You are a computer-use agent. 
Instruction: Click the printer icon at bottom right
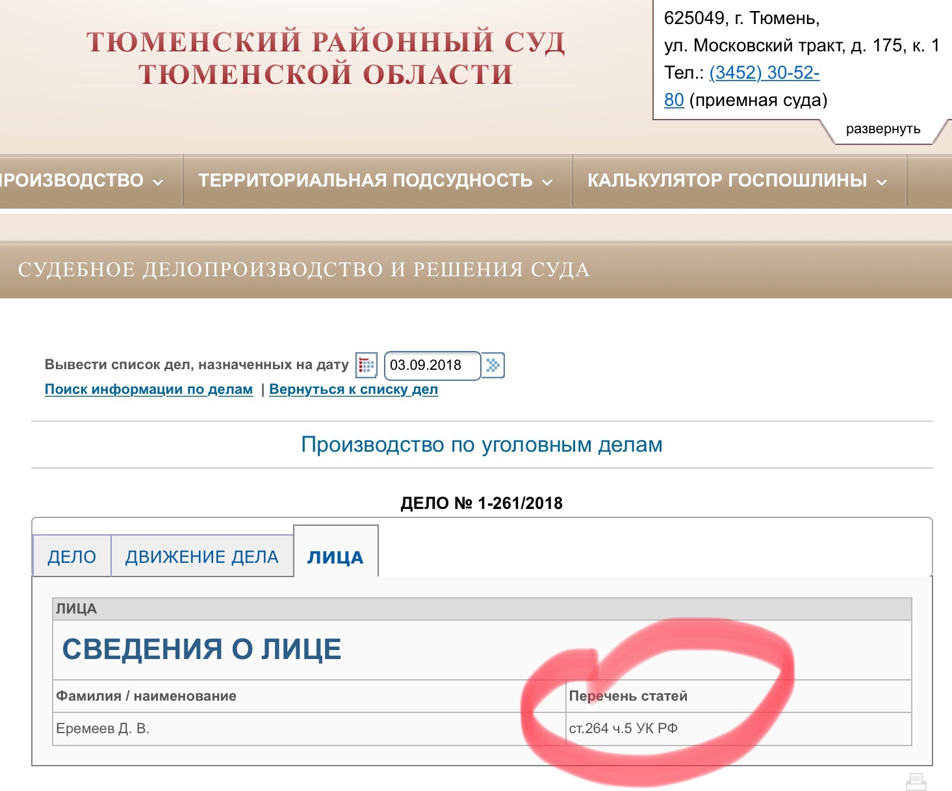[916, 781]
